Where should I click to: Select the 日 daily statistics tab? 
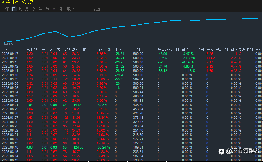(13, 9)
